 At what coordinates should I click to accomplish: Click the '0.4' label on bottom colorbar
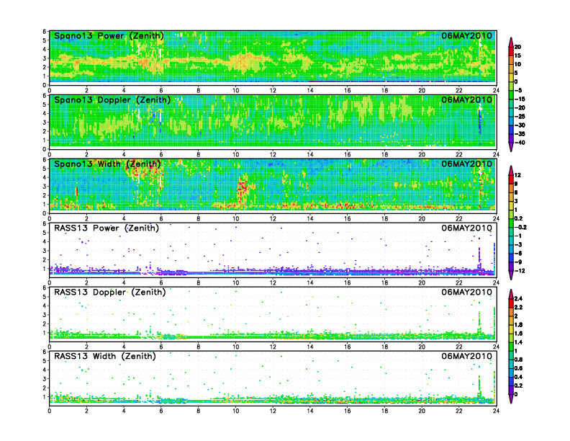518,377
